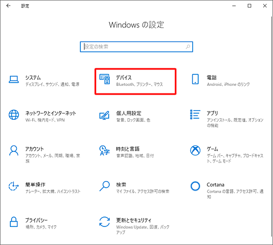This screenshot has width=273, height=245.
Task: Open the Update and Security arrows icon
Action: coord(104,222)
